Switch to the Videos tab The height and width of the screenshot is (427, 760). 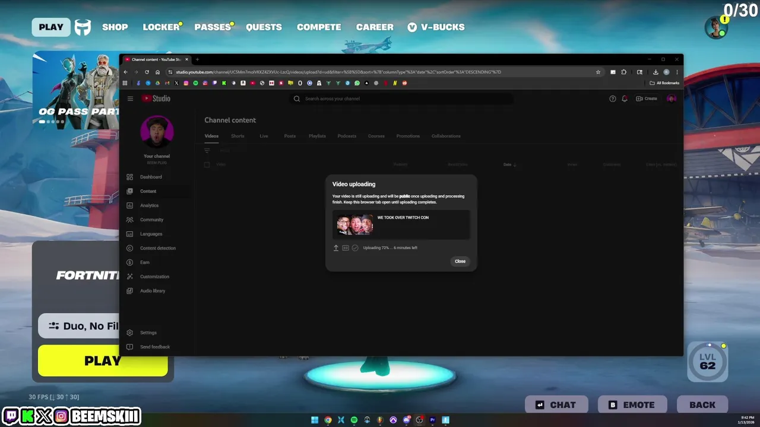211,136
